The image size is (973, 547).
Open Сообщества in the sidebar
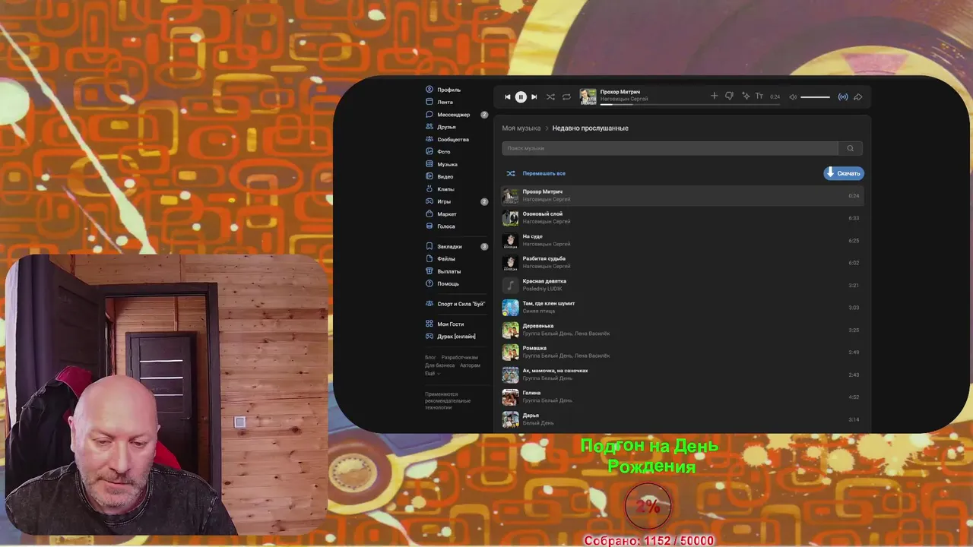coord(447,140)
